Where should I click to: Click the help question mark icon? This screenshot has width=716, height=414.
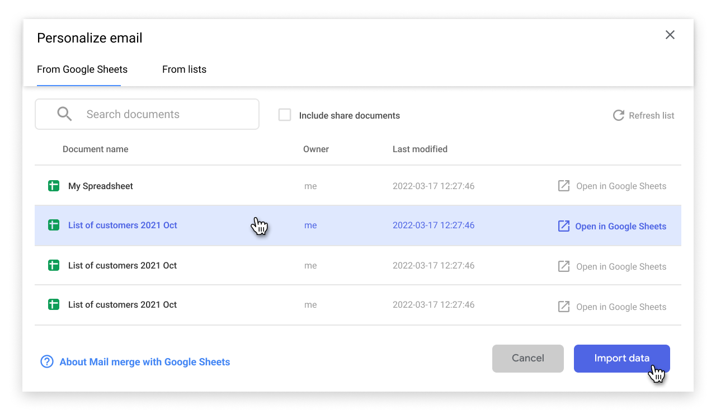click(x=46, y=361)
